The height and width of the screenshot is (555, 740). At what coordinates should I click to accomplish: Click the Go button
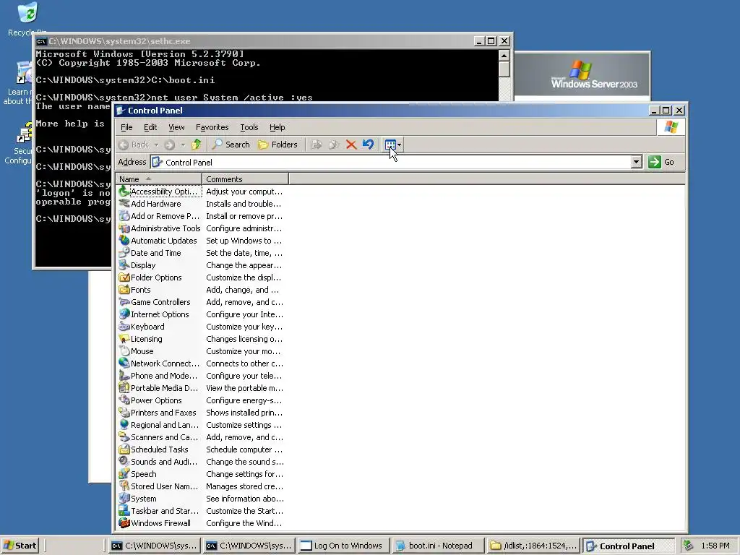pos(662,162)
